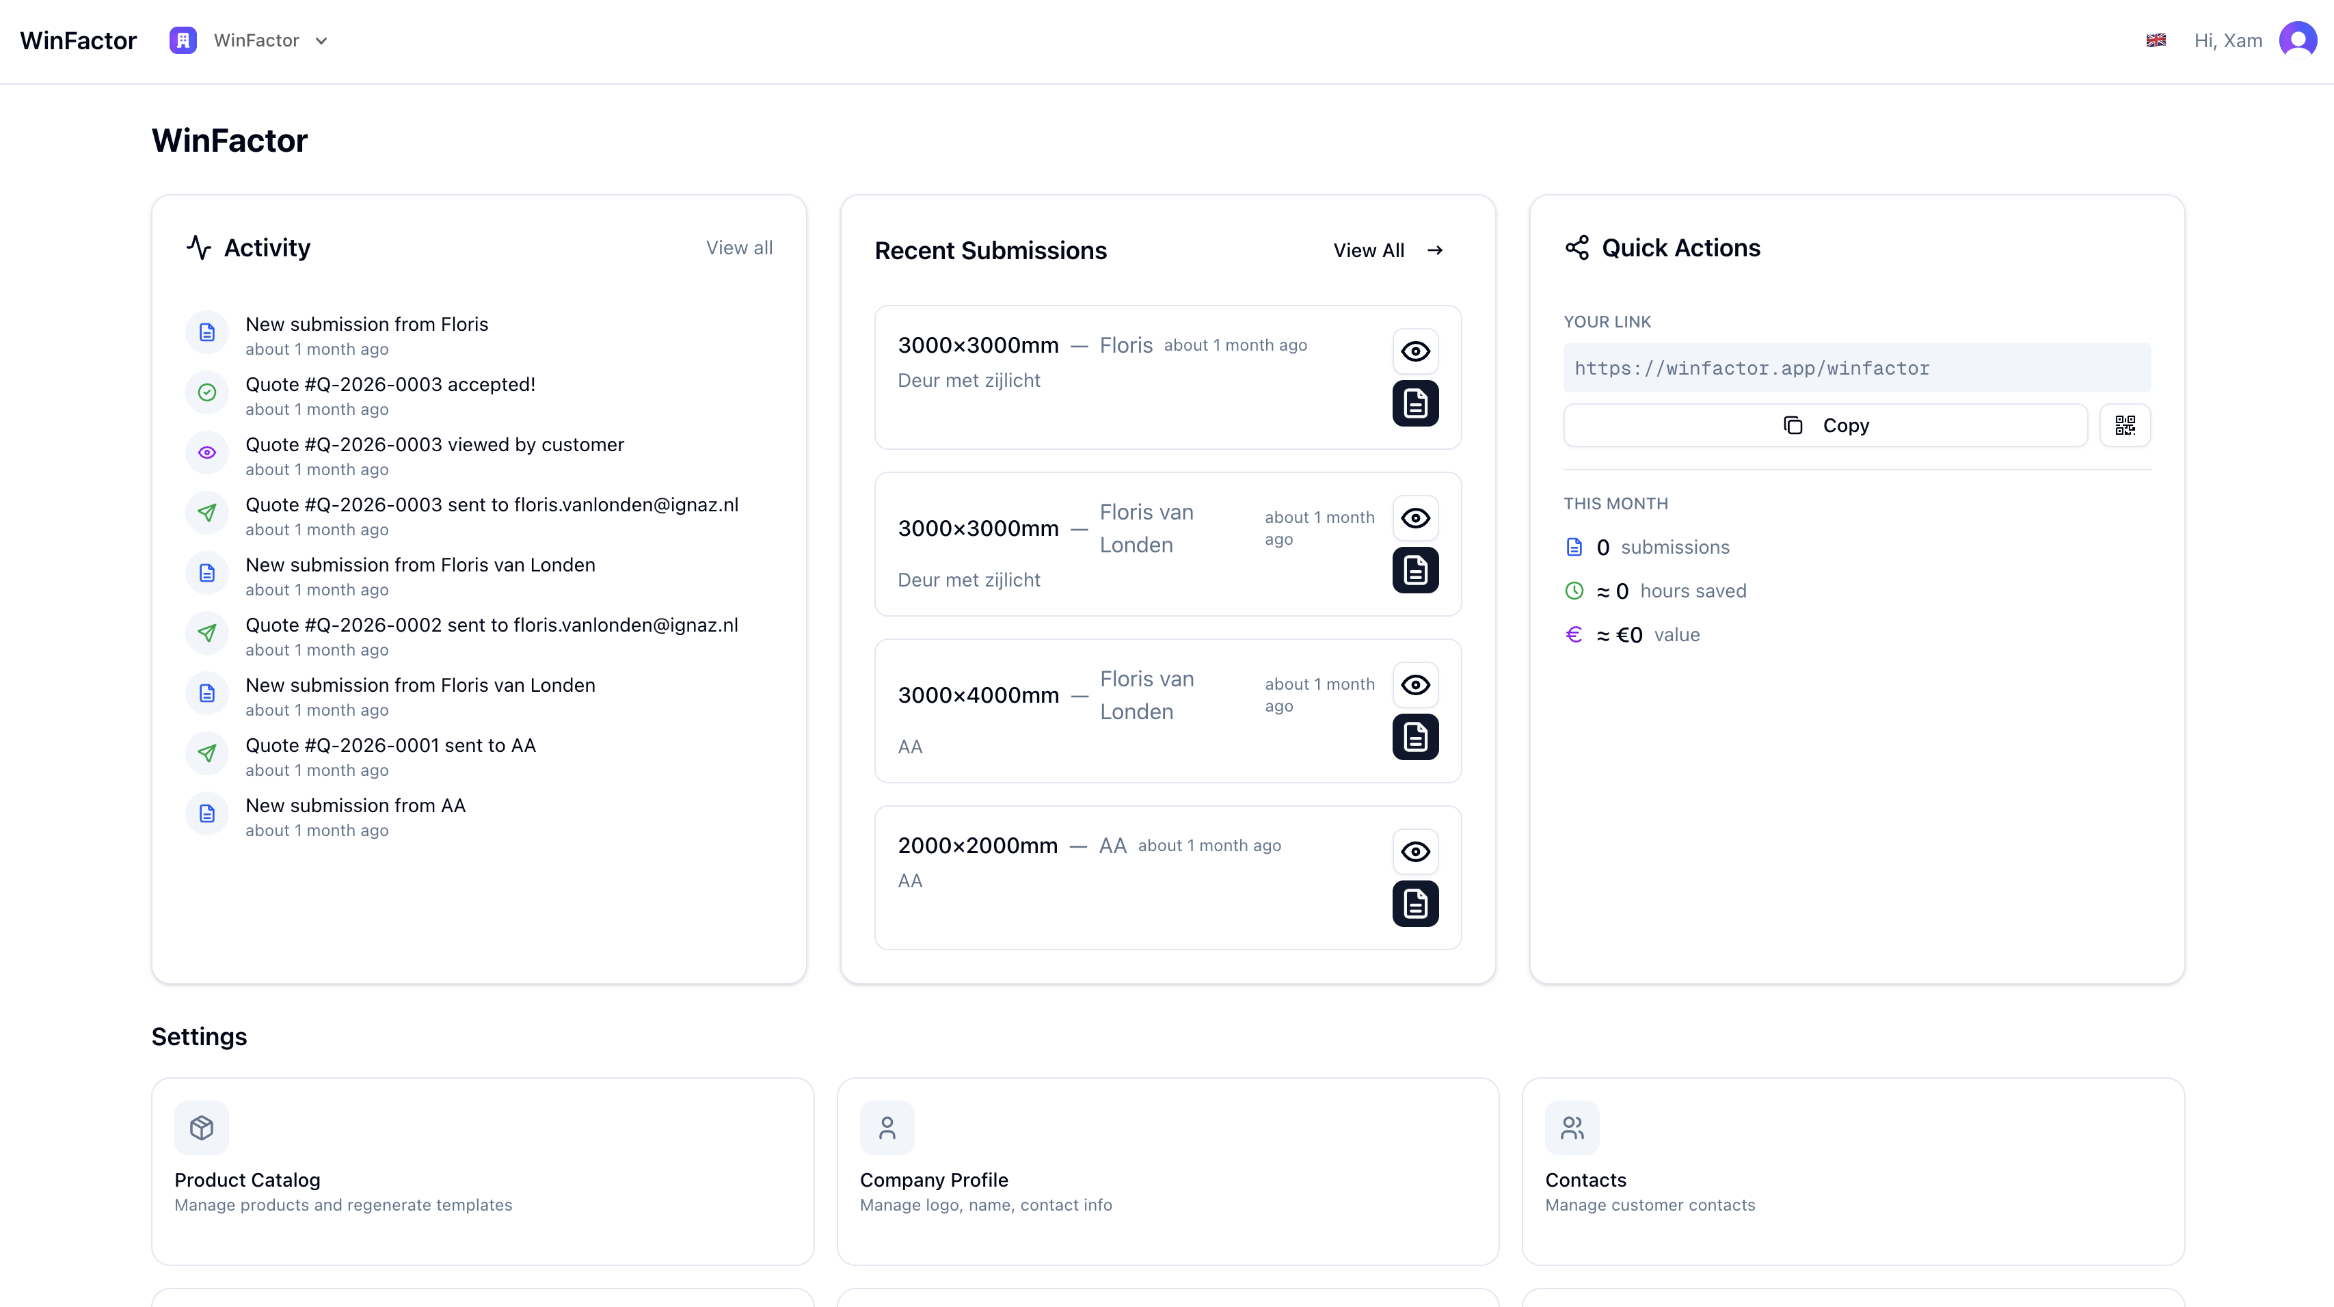2334x1307 pixels.
Task: Click the purple WinFactor building icon in header
Action: click(x=183, y=40)
